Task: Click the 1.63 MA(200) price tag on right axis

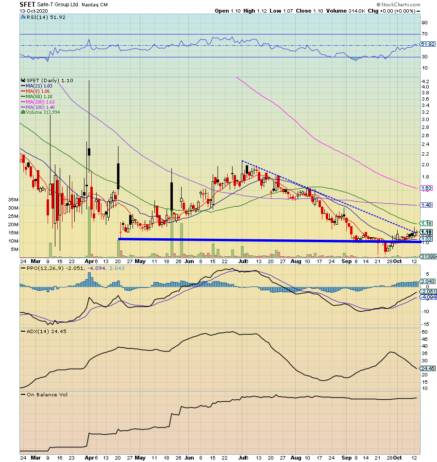Action: [426, 188]
